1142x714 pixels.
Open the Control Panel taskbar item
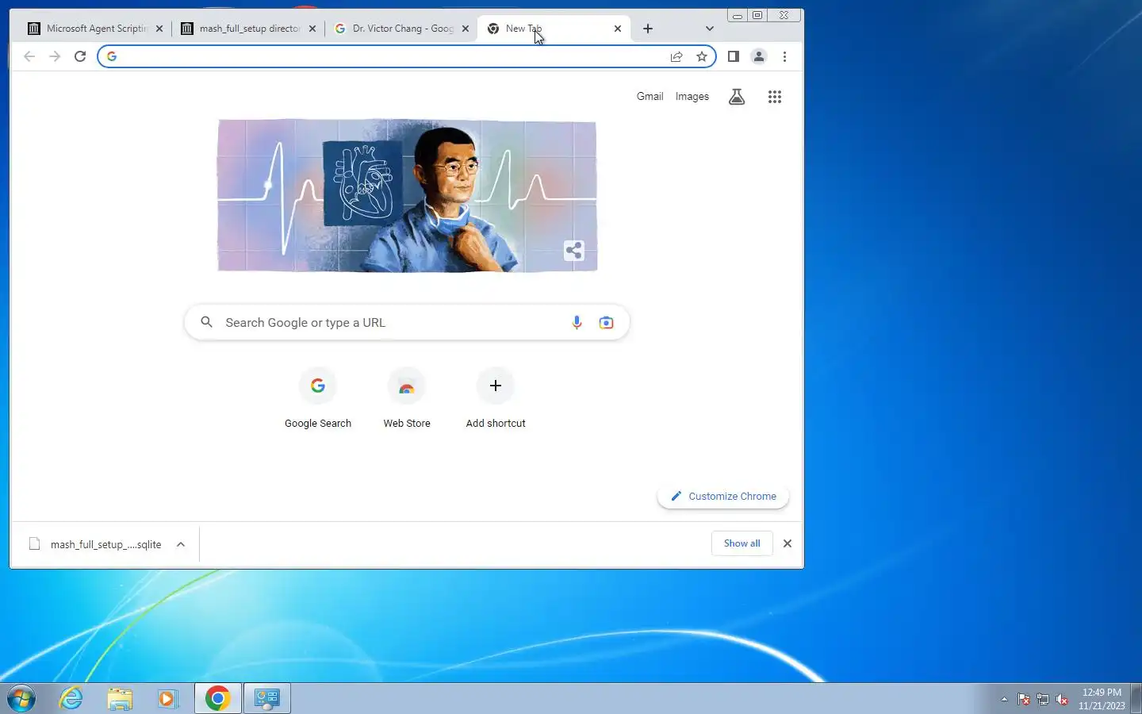tap(267, 698)
